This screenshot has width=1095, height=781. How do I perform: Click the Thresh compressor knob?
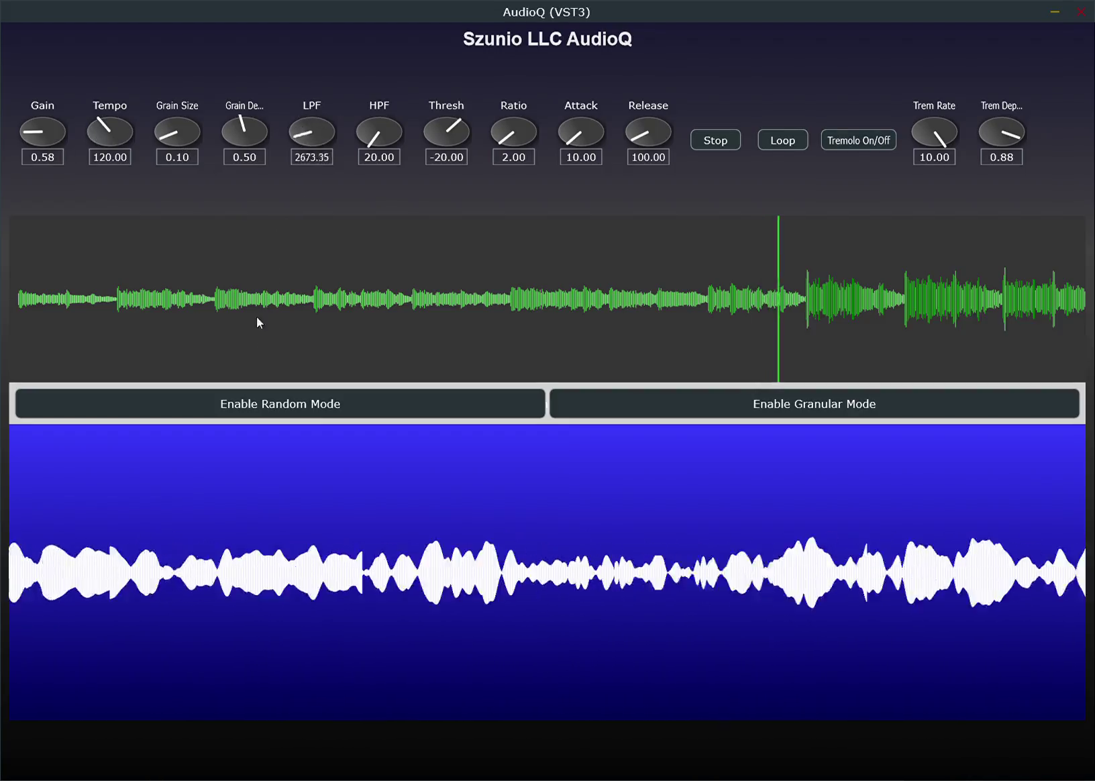pos(446,132)
